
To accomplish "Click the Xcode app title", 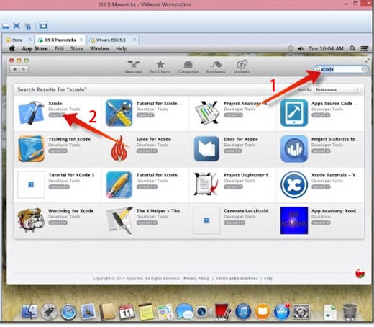I will click(55, 103).
